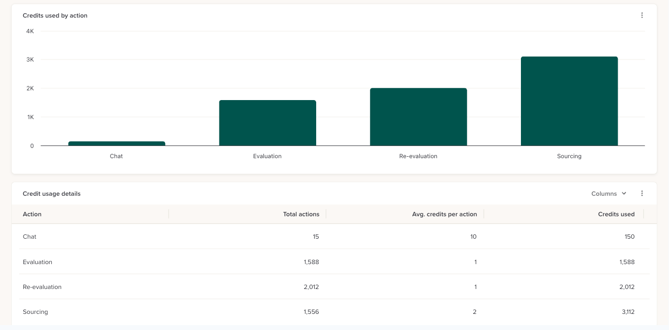Open Credit usage details kebab menu
The height and width of the screenshot is (330, 669).
pyautogui.click(x=642, y=193)
